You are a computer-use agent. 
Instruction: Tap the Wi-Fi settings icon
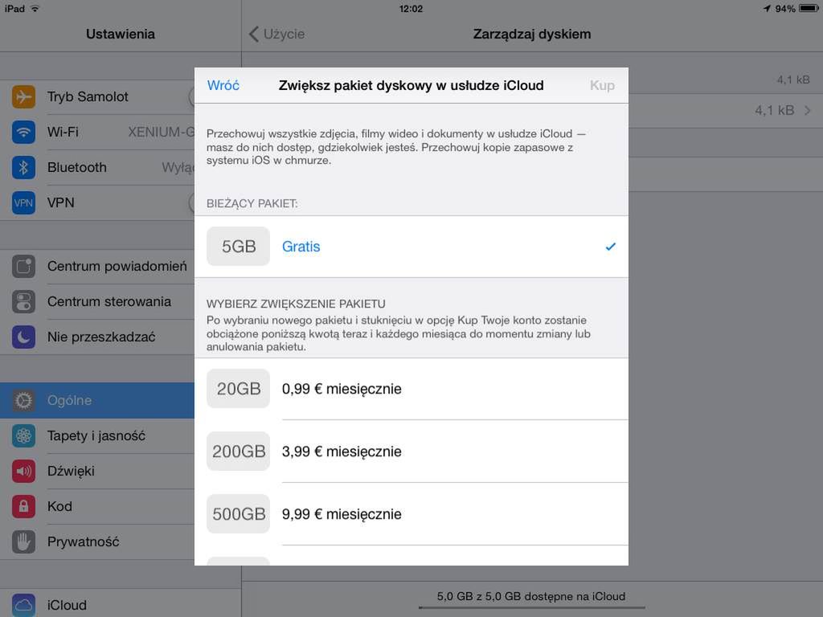point(24,132)
